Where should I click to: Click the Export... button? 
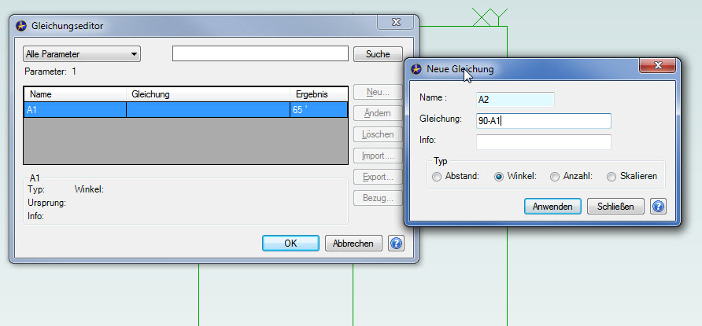coord(378,177)
